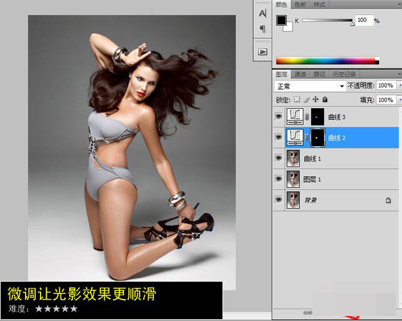The image size is (402, 321).
Task: Switch to the 通道 tab
Action: (300, 74)
